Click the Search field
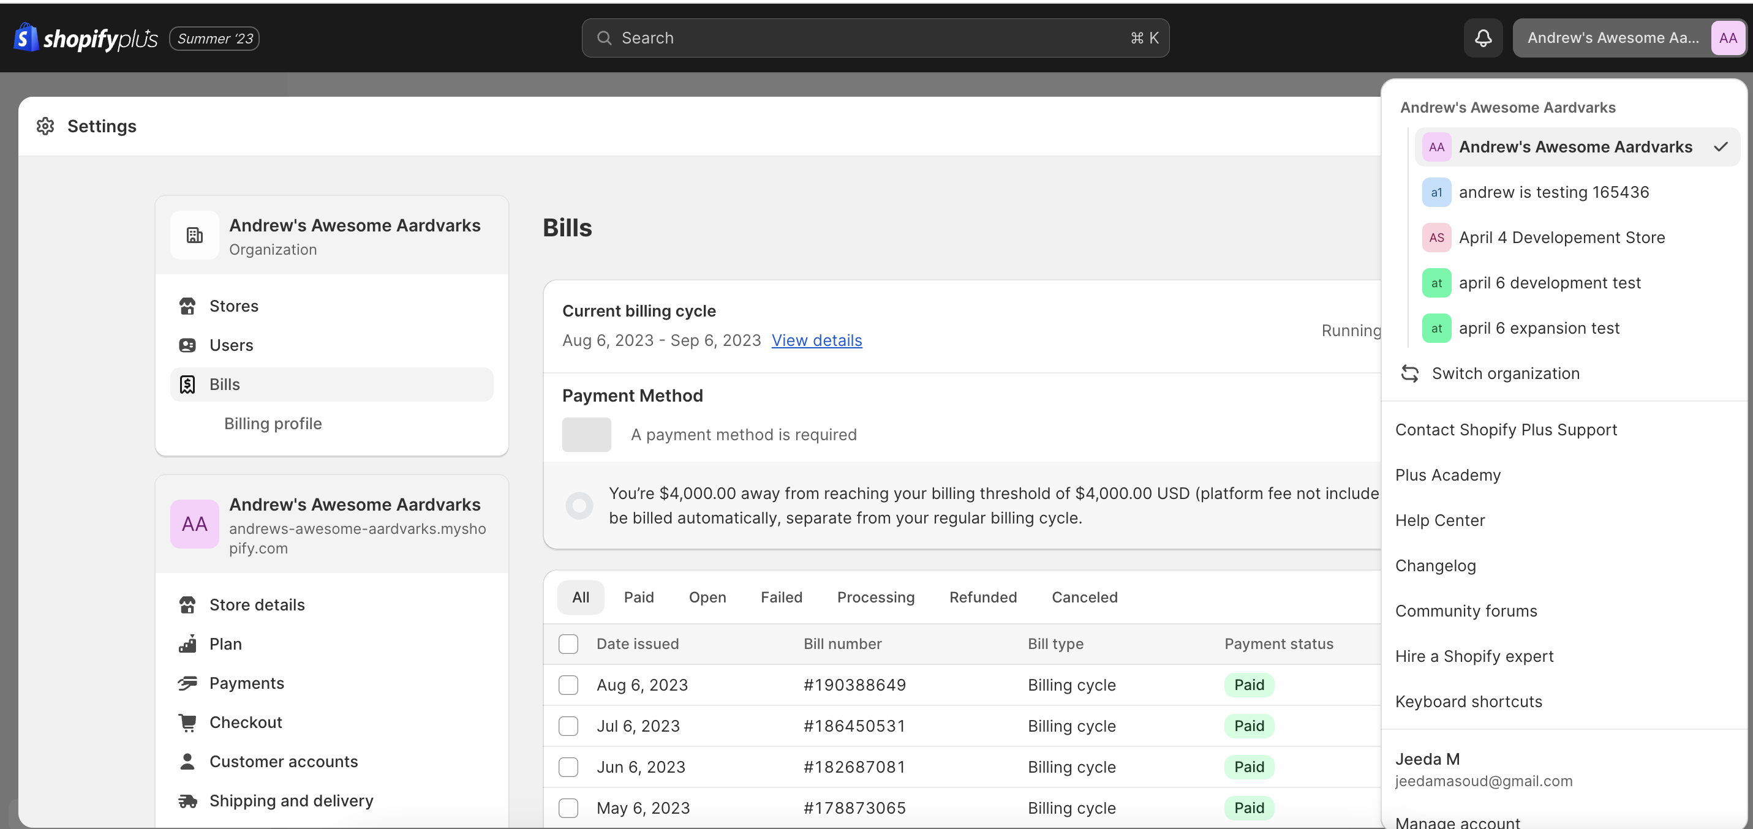 pyautogui.click(x=875, y=38)
